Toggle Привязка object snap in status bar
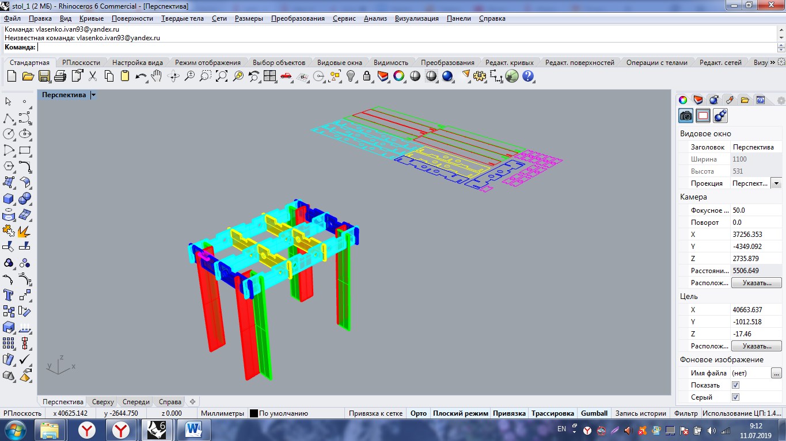This screenshot has width=786, height=441. (510, 413)
